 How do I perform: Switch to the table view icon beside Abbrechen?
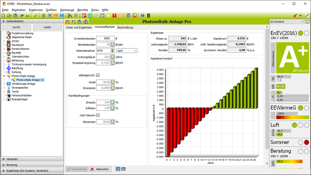pyautogui.click(x=124, y=169)
